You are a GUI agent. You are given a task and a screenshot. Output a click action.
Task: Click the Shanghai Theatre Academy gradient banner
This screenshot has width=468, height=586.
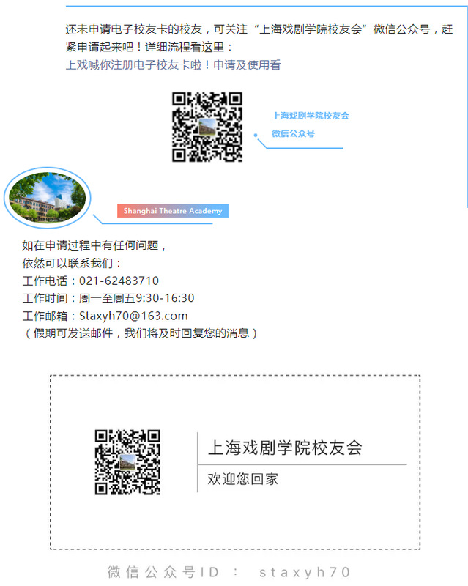click(173, 211)
